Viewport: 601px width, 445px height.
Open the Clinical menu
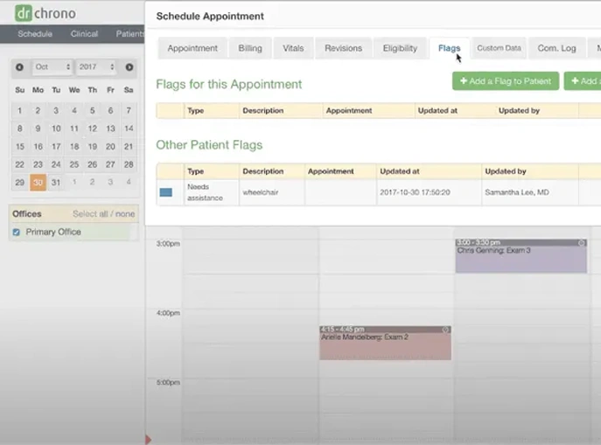pyautogui.click(x=84, y=34)
